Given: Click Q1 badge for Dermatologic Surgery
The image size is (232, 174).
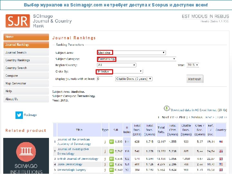Looking at the screenshot, I should point(111,170).
